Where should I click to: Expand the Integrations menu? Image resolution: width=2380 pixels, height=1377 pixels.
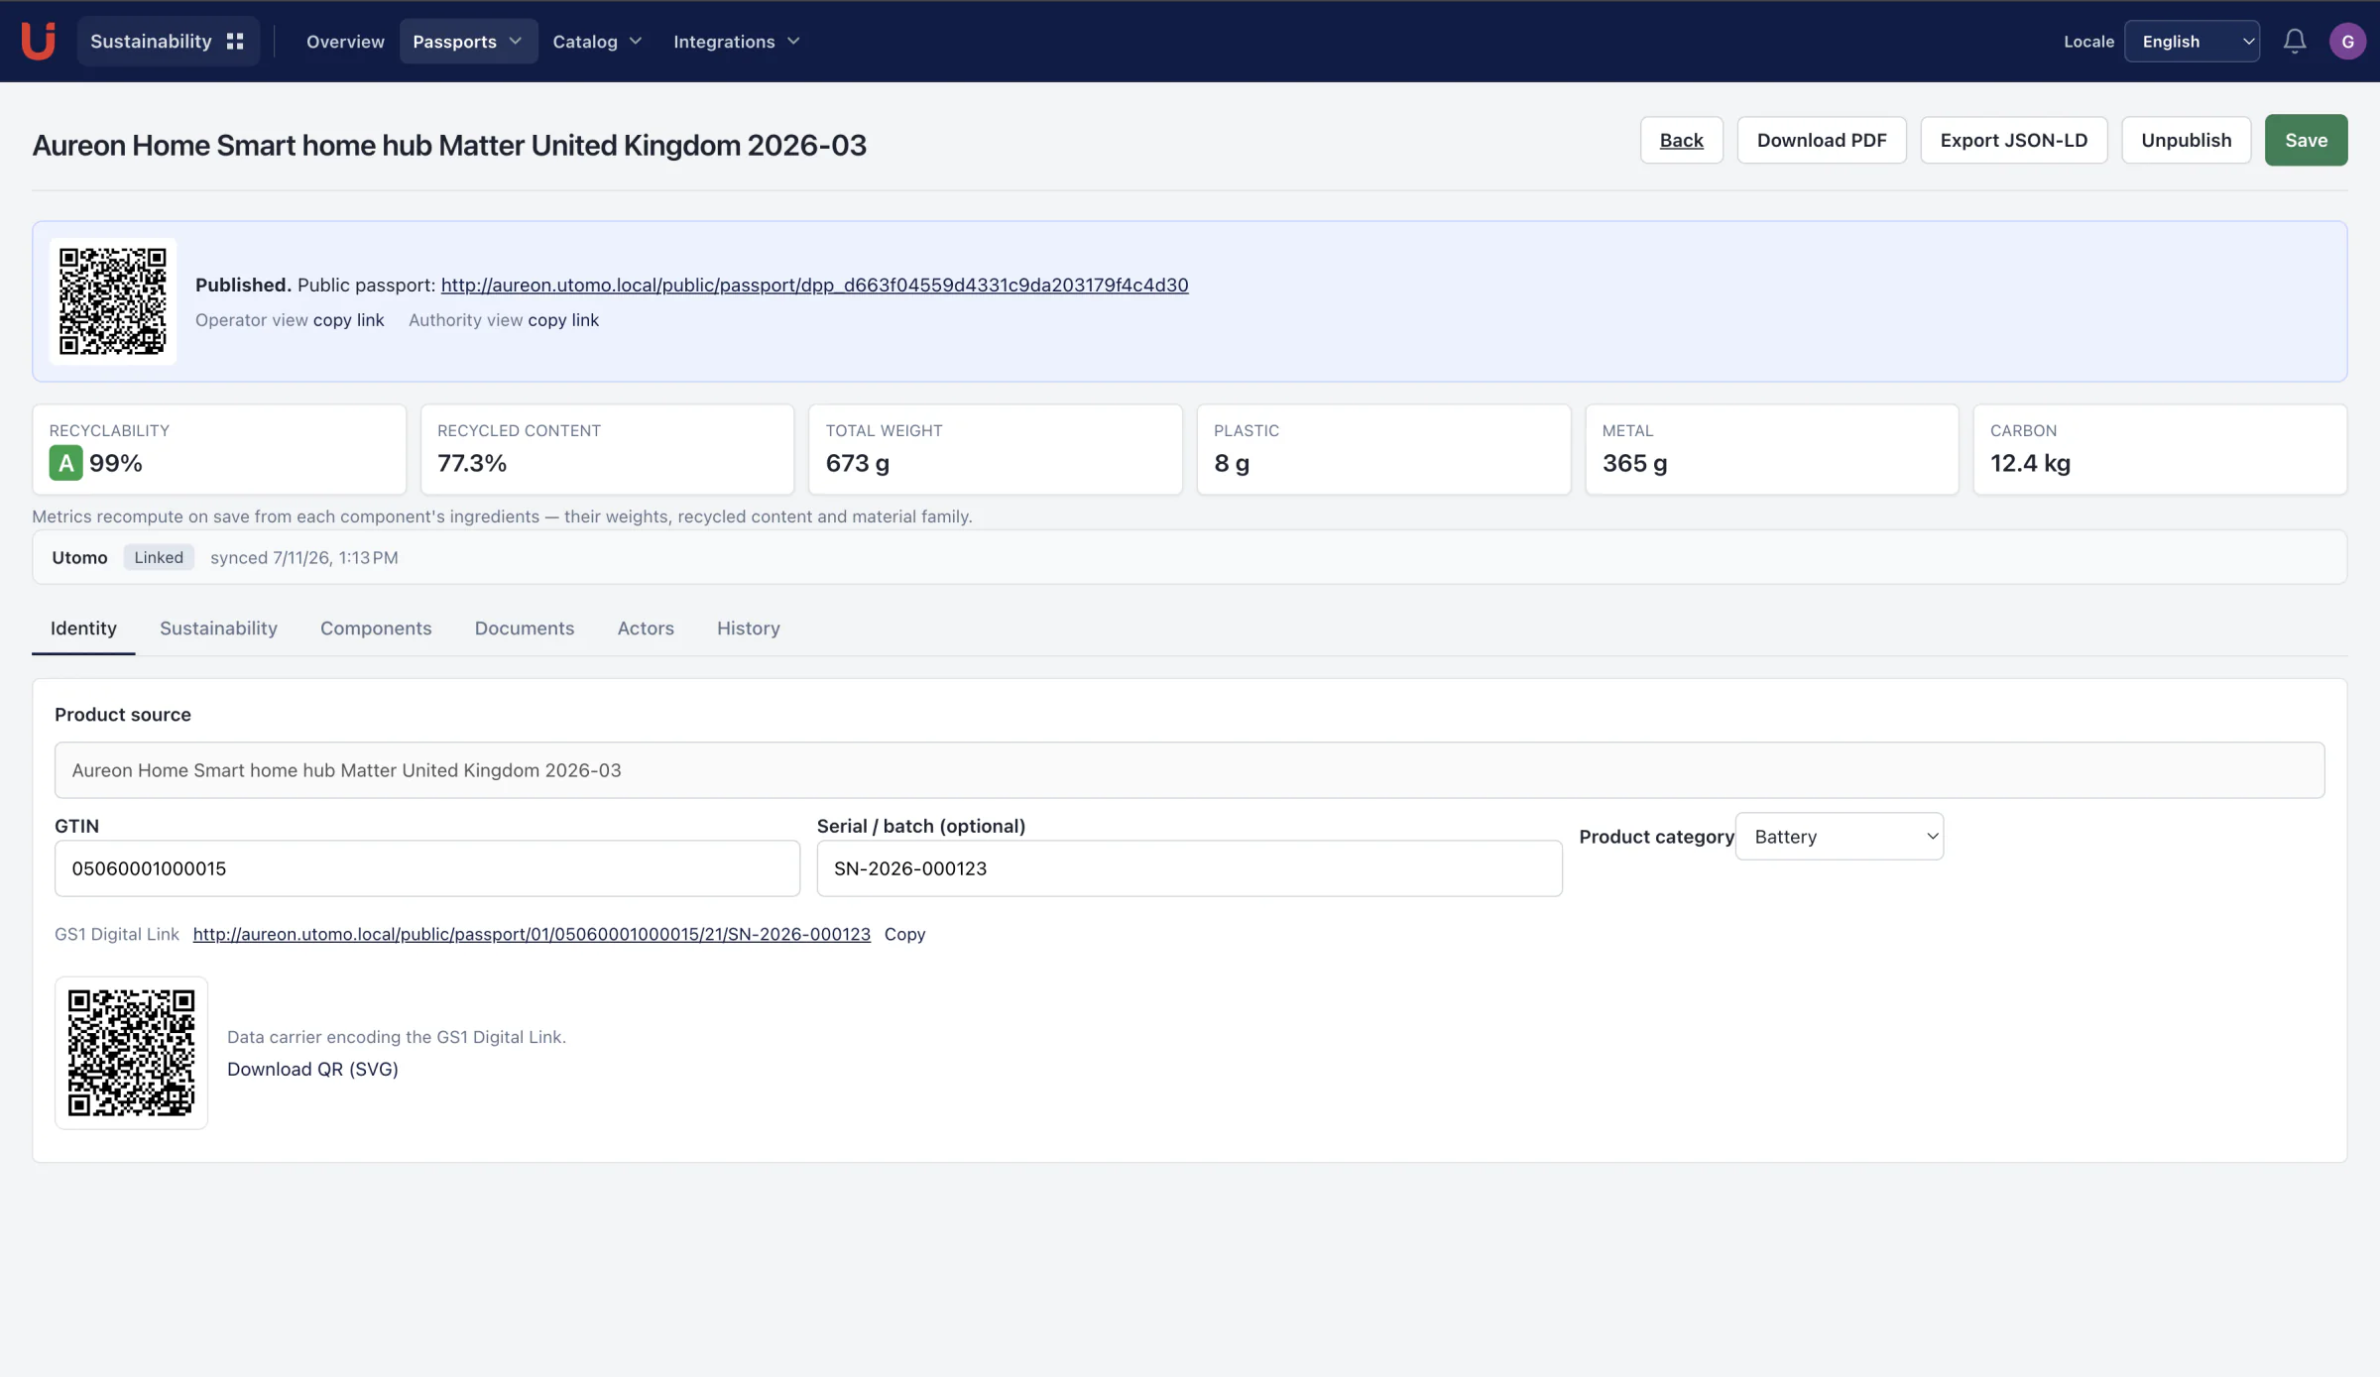[736, 41]
